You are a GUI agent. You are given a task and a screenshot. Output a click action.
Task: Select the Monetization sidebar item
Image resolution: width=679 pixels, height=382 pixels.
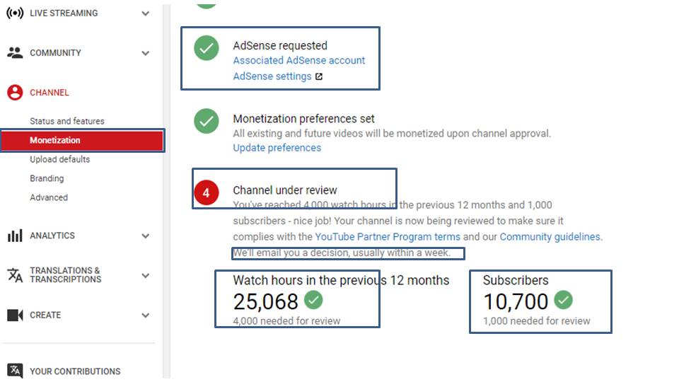tap(82, 140)
